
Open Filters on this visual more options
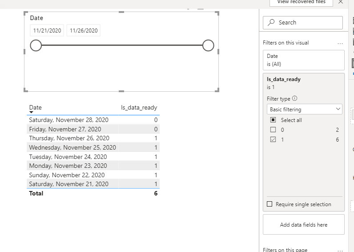tap(340, 43)
